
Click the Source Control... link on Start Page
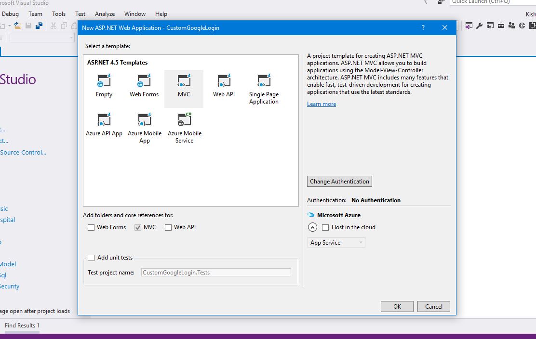(x=23, y=152)
